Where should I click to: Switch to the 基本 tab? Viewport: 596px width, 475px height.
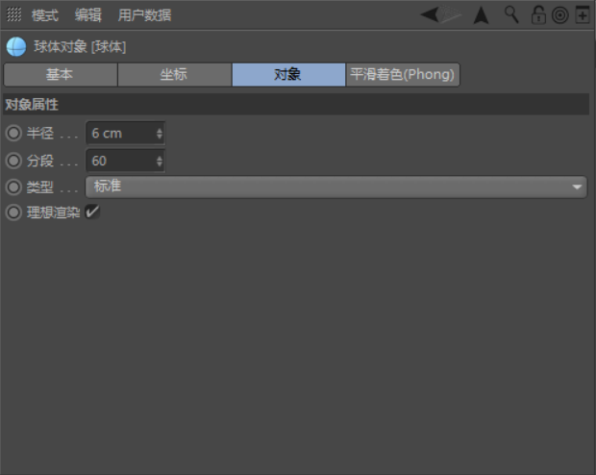tap(60, 75)
